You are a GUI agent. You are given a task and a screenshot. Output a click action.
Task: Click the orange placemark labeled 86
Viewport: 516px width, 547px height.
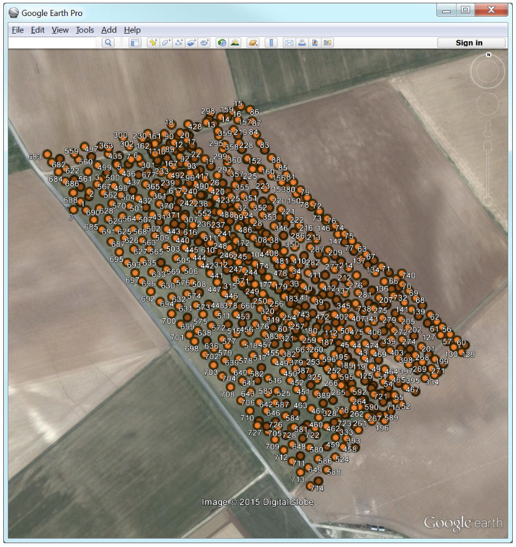click(250, 111)
